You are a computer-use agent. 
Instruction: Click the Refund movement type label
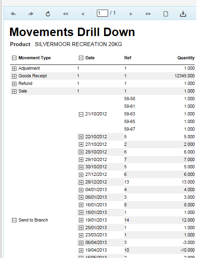pyautogui.click(x=25, y=83)
